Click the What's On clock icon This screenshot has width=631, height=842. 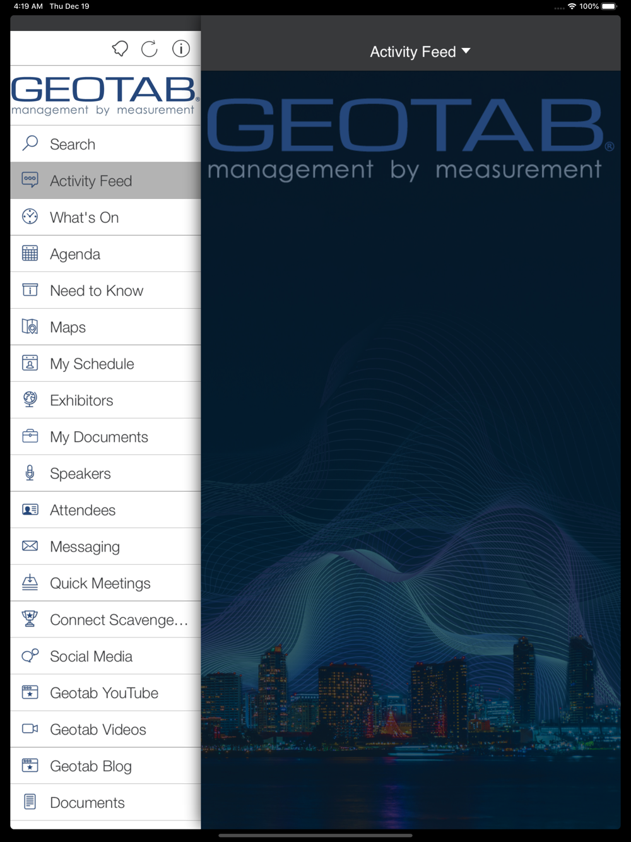coord(30,216)
